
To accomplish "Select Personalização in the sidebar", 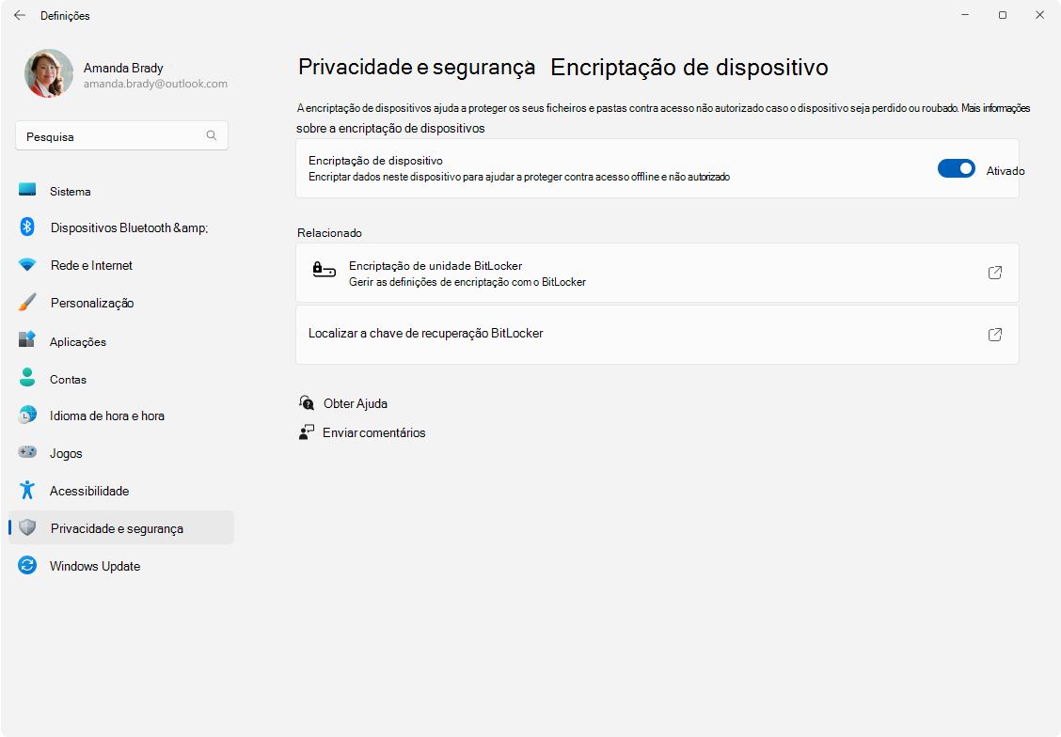I will coord(121,303).
